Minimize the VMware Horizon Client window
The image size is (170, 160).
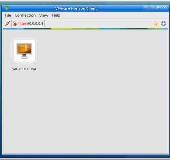[x=152, y=8]
